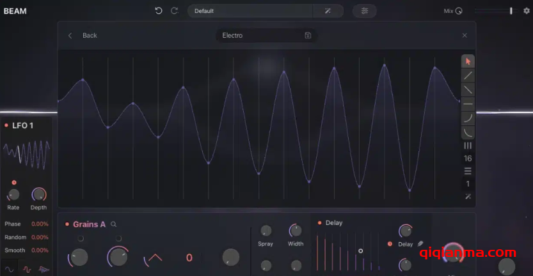Select the ramp down line tool
The width and height of the screenshot is (533, 276).
click(x=468, y=90)
